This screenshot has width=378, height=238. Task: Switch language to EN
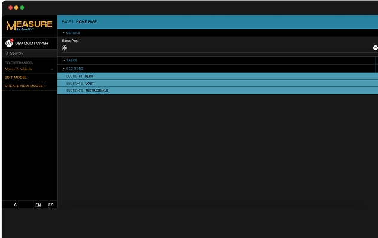coord(38,205)
